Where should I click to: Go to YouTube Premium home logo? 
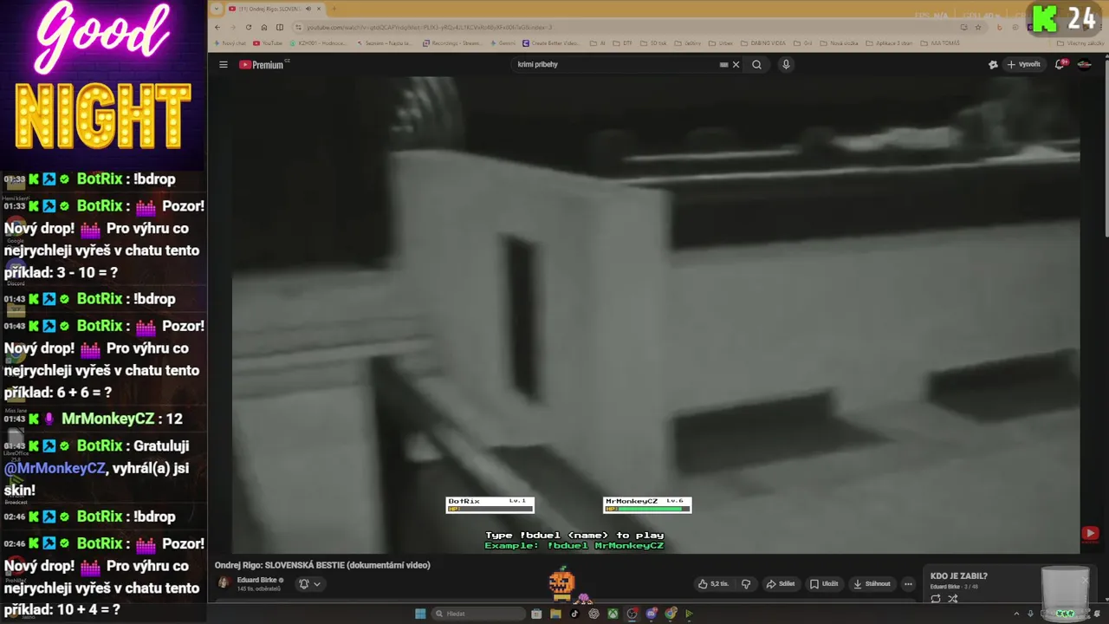[263, 64]
